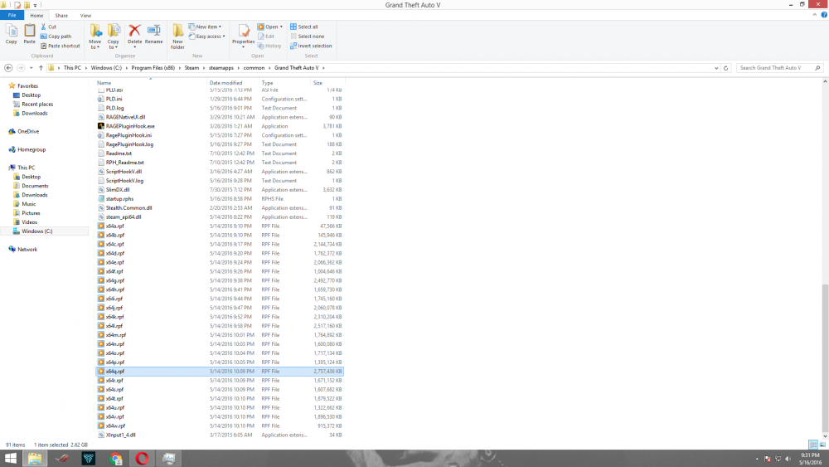Click the file list vertical scrollbar
The height and width of the screenshot is (467, 829).
(x=825, y=358)
